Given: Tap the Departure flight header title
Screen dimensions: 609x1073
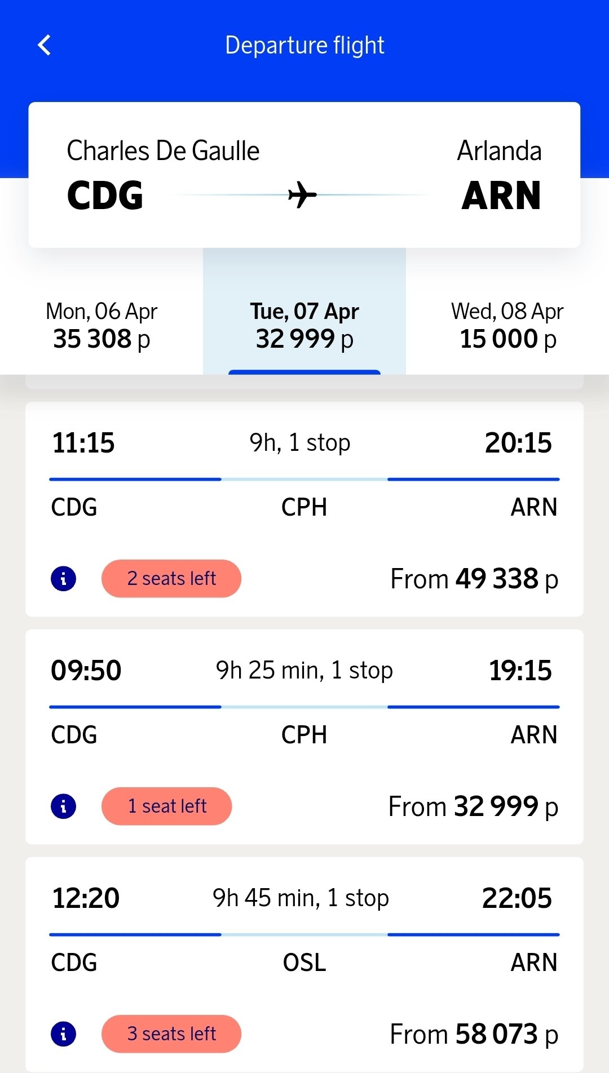Looking at the screenshot, I should click(x=304, y=45).
